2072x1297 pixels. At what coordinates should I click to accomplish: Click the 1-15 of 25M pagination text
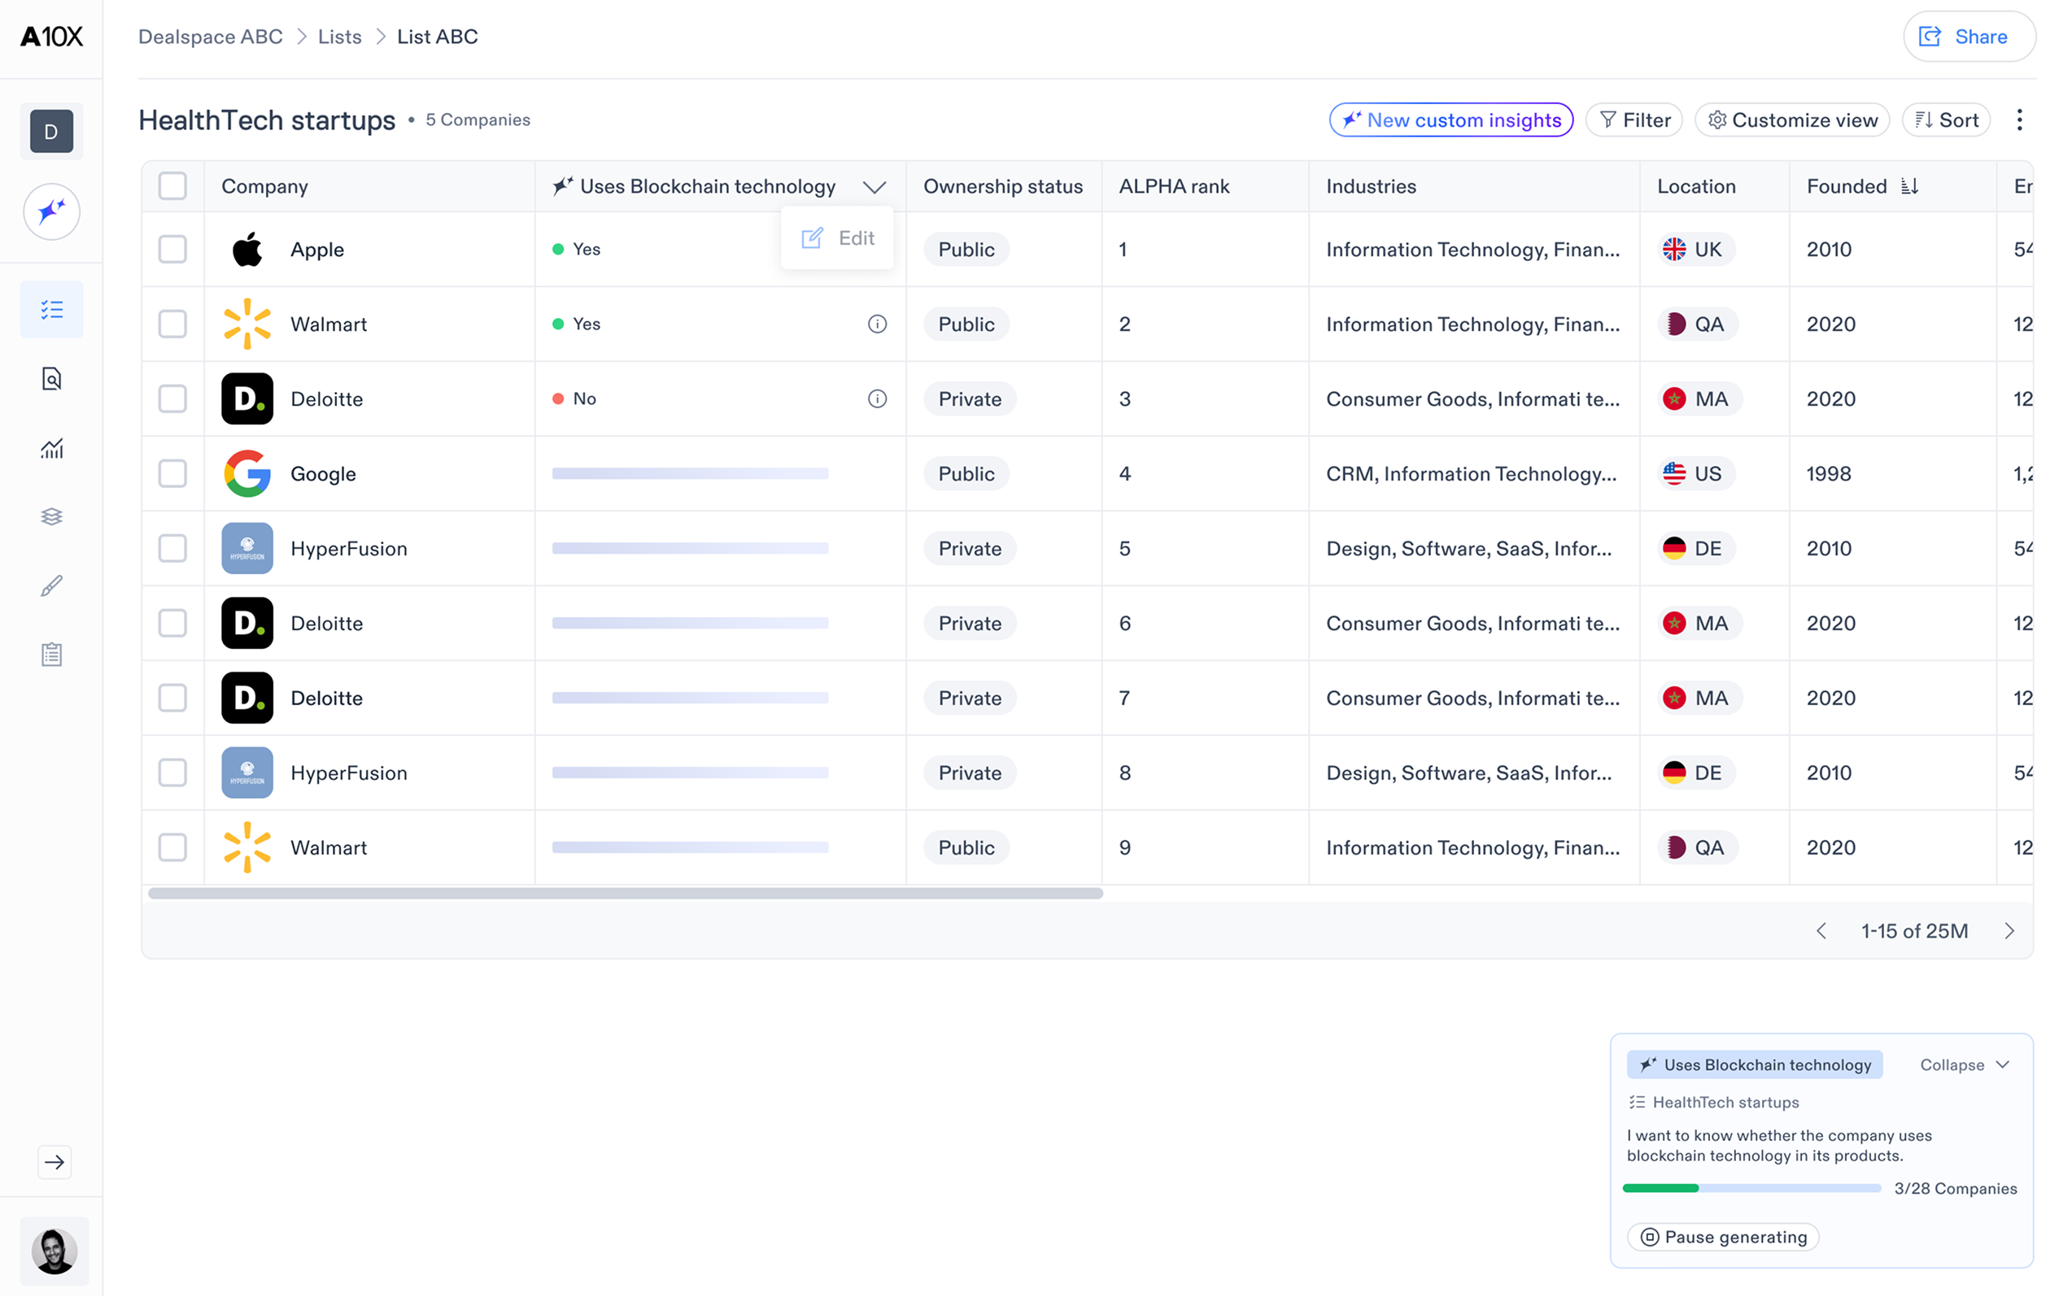click(1914, 931)
